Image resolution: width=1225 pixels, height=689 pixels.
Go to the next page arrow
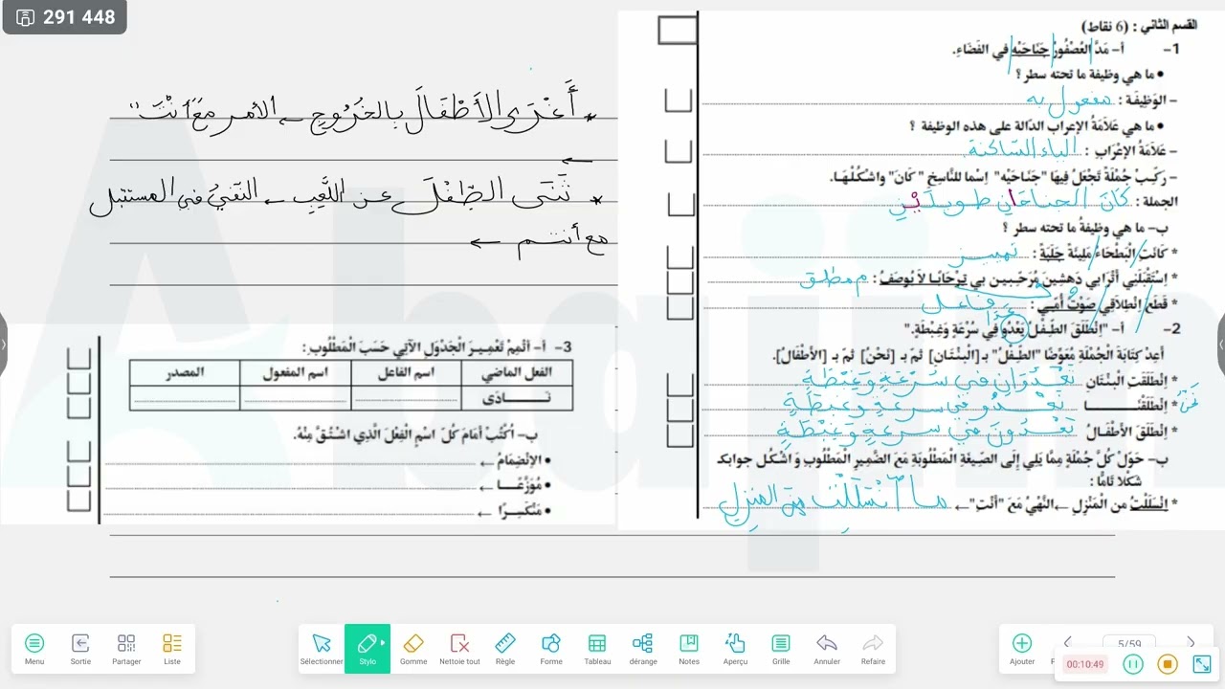point(1191,643)
